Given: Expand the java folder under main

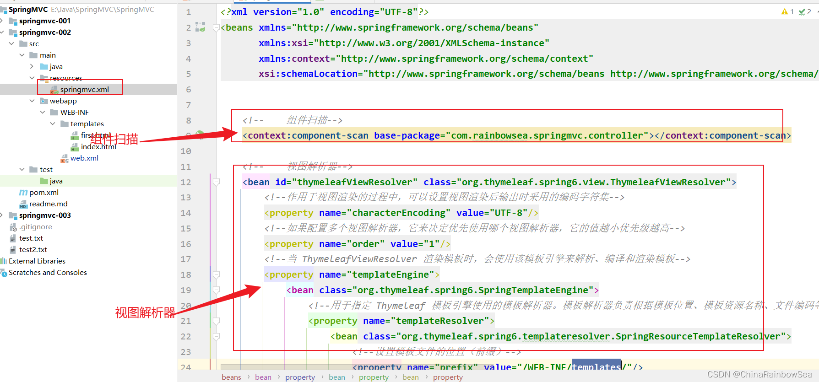Looking at the screenshot, I should click(x=32, y=67).
